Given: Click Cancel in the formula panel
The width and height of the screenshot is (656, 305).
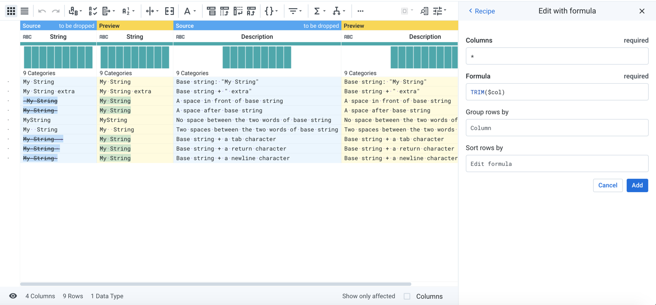Looking at the screenshot, I should pos(608,185).
